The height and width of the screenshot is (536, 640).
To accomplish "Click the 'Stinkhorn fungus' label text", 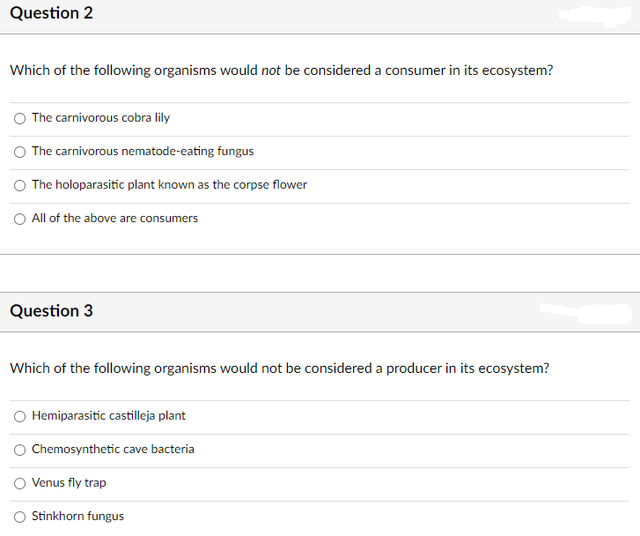I will (x=77, y=516).
